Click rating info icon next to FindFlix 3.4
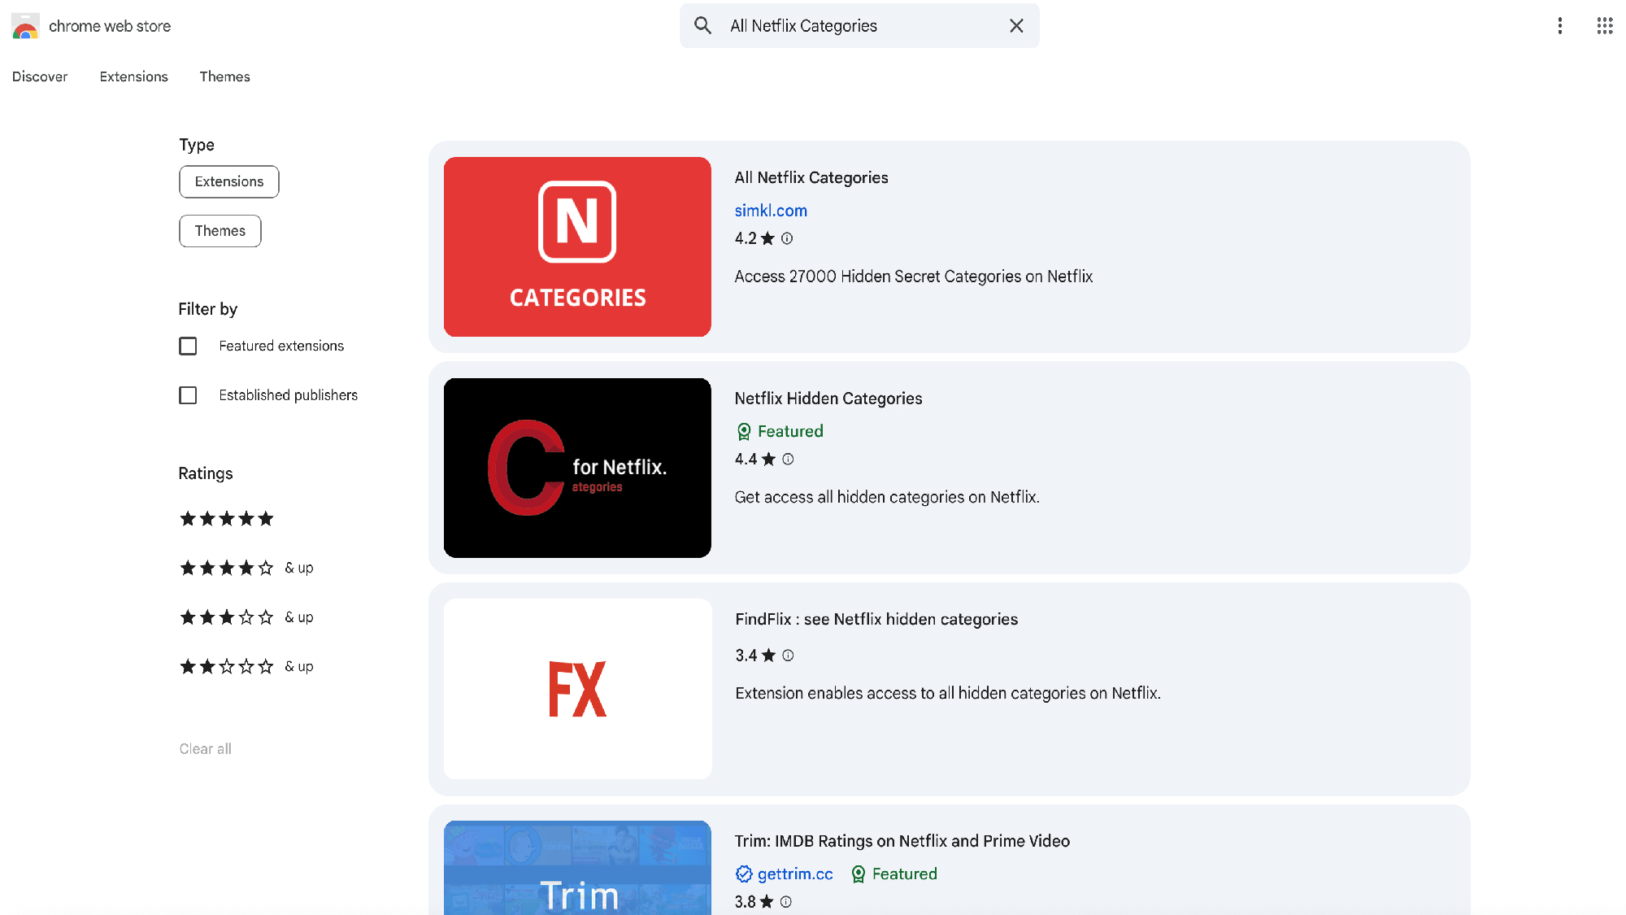Viewport: 1626px width, 915px height. click(788, 656)
